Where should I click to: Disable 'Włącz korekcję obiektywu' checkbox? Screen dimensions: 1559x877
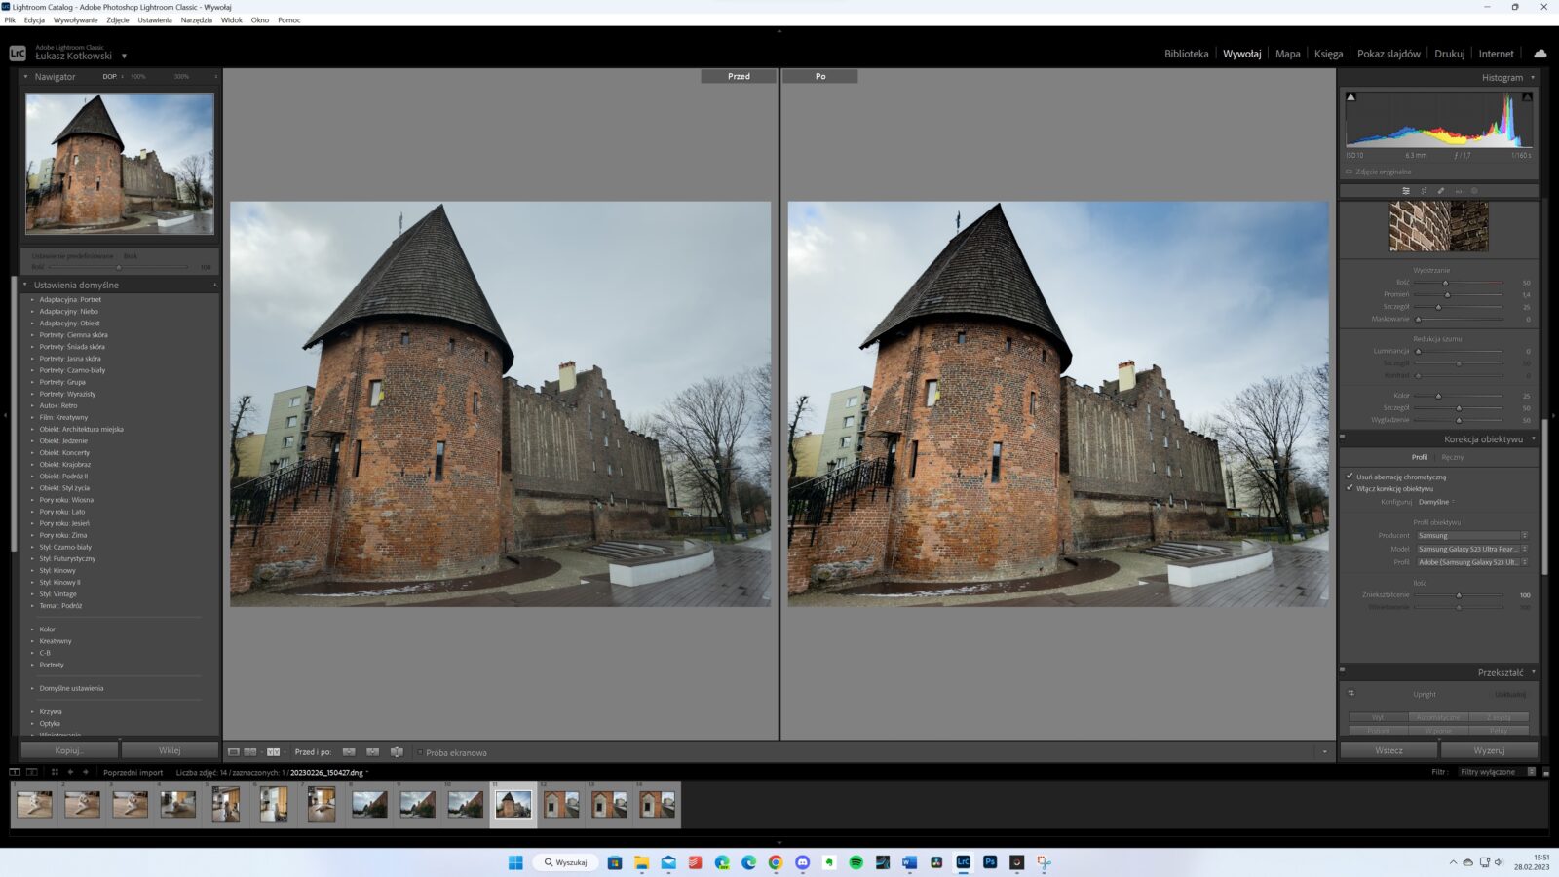pos(1350,488)
